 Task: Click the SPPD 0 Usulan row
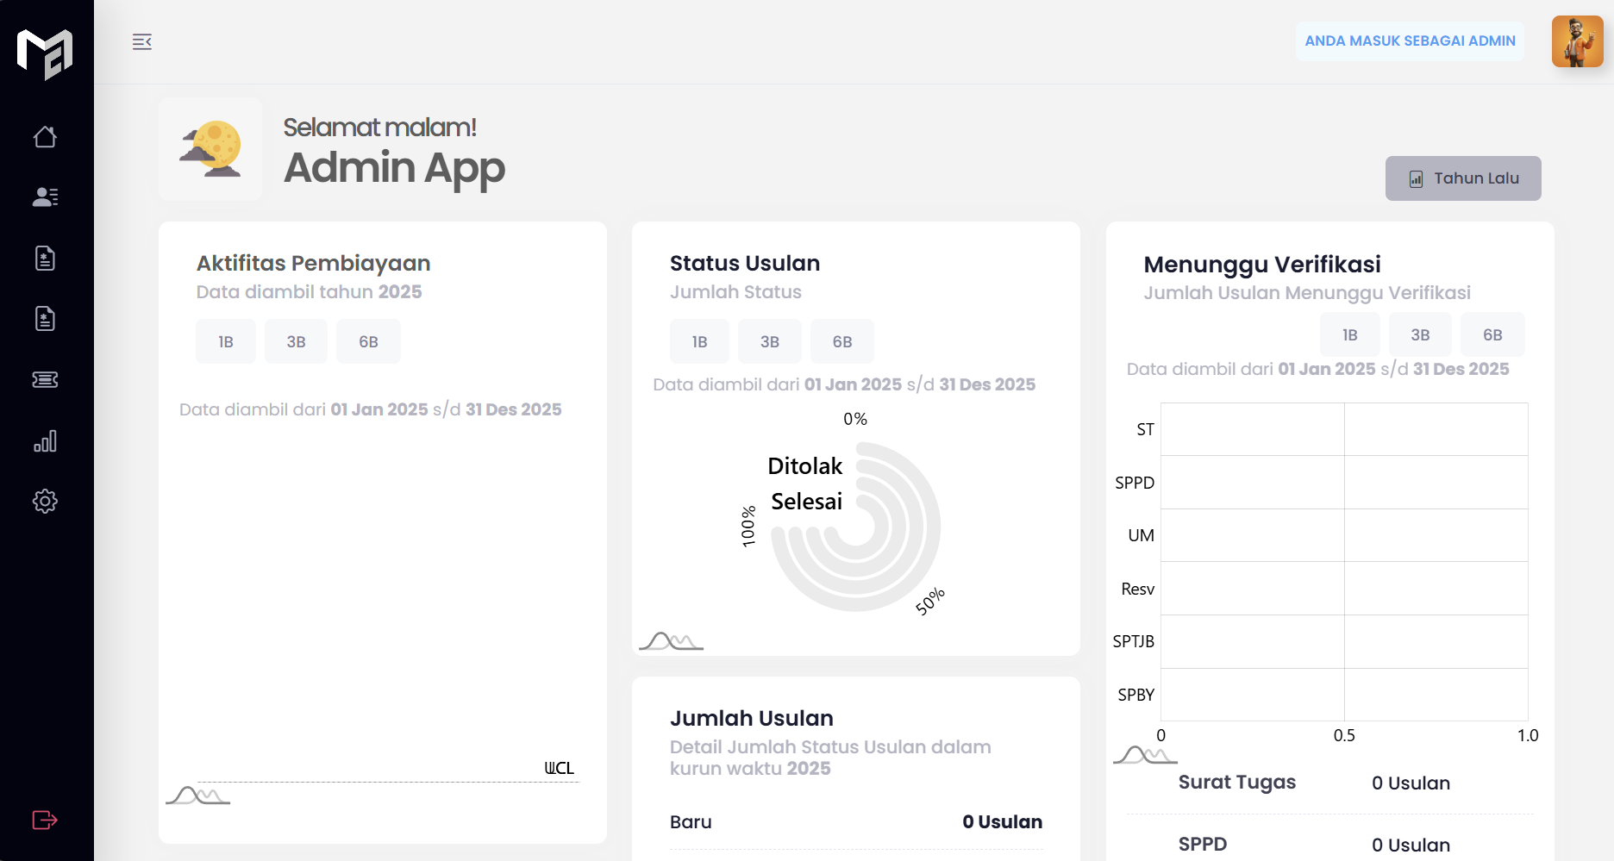click(1330, 845)
